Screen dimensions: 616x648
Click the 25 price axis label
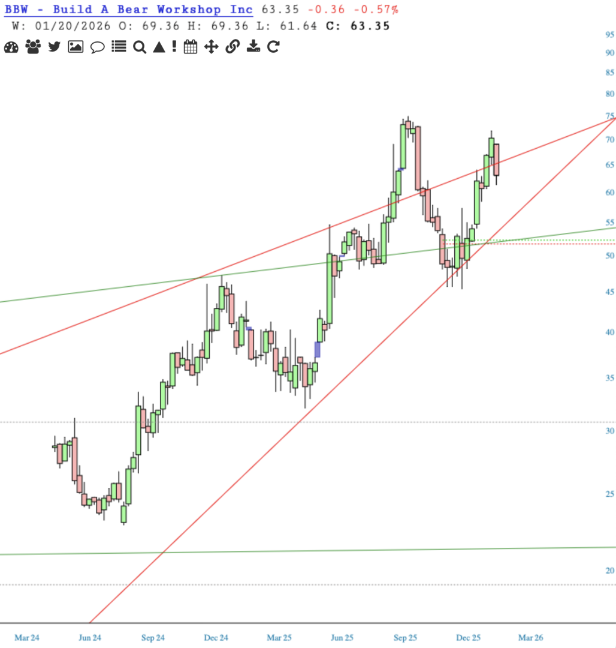[609, 494]
